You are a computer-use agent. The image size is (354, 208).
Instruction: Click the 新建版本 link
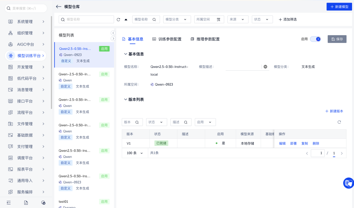(334, 111)
